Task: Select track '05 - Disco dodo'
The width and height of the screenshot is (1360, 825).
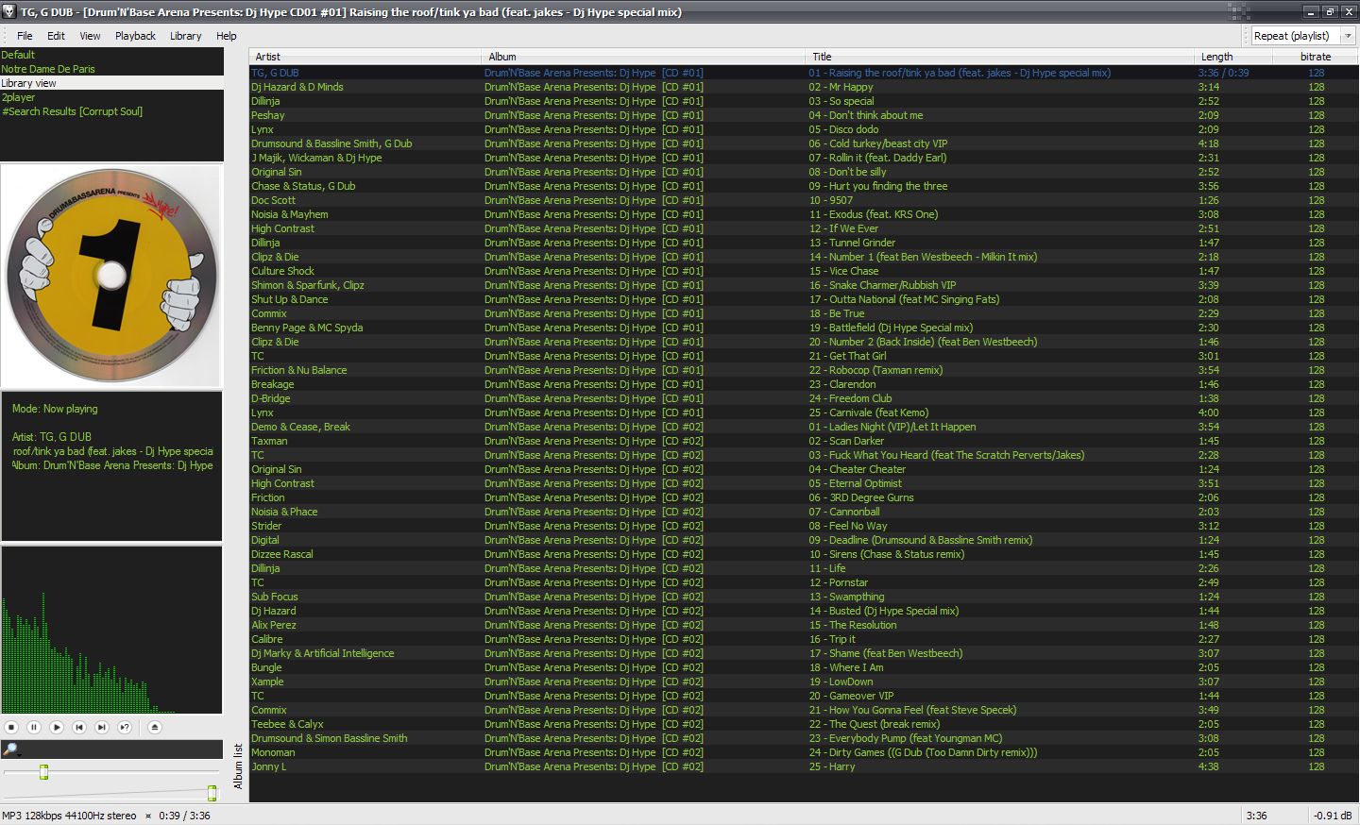Action: (x=843, y=129)
